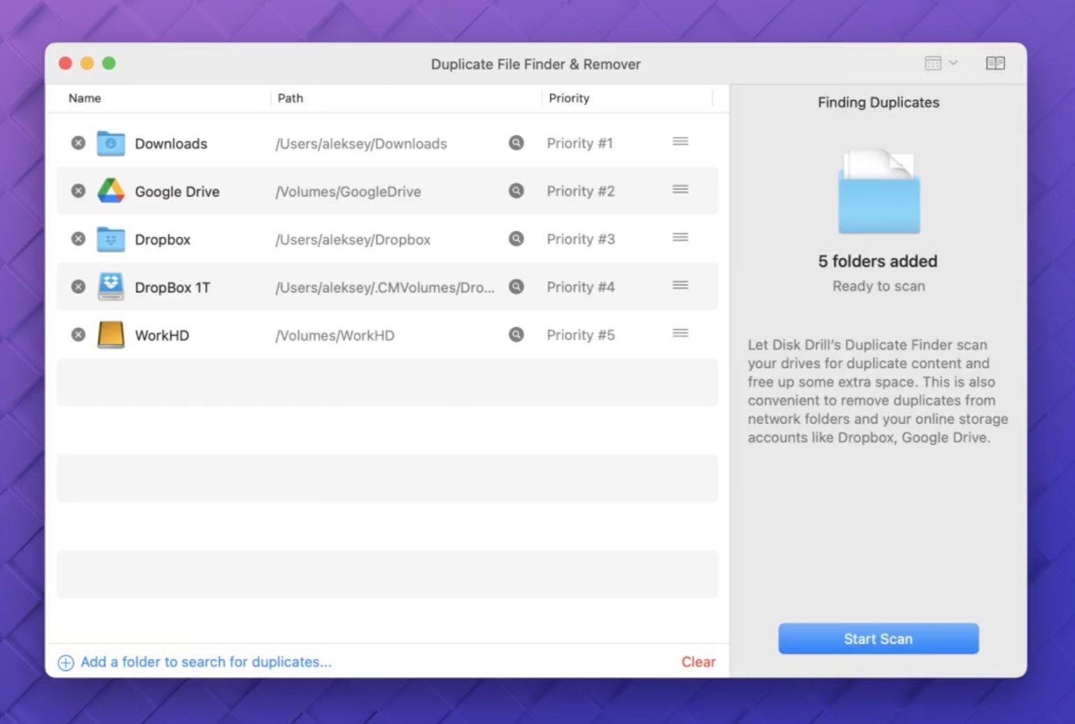The height and width of the screenshot is (724, 1075).
Task: Click the 5 folders added heading
Action: pyautogui.click(x=878, y=262)
